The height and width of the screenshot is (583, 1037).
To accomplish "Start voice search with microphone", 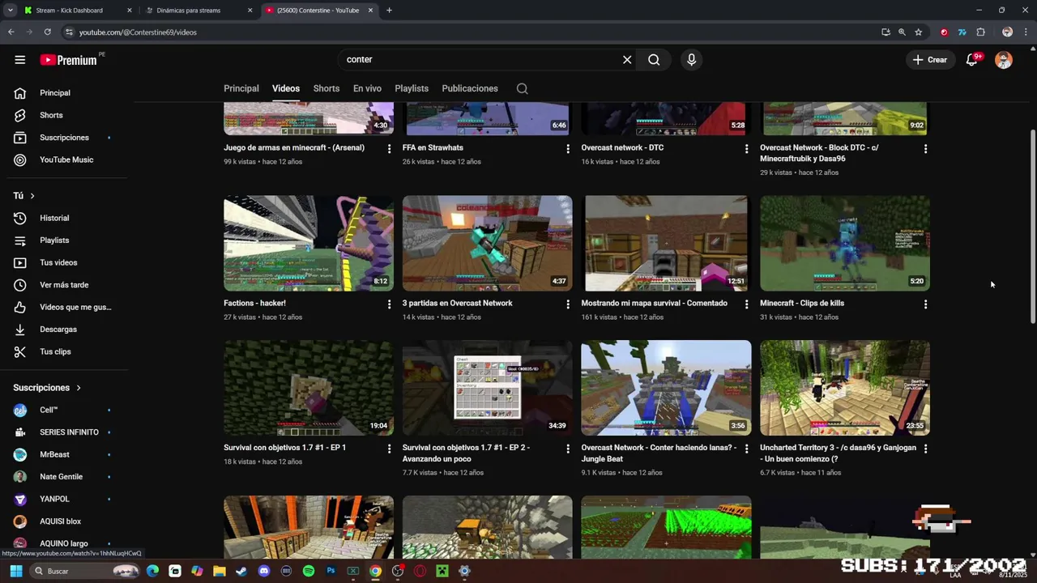I will click(x=691, y=60).
